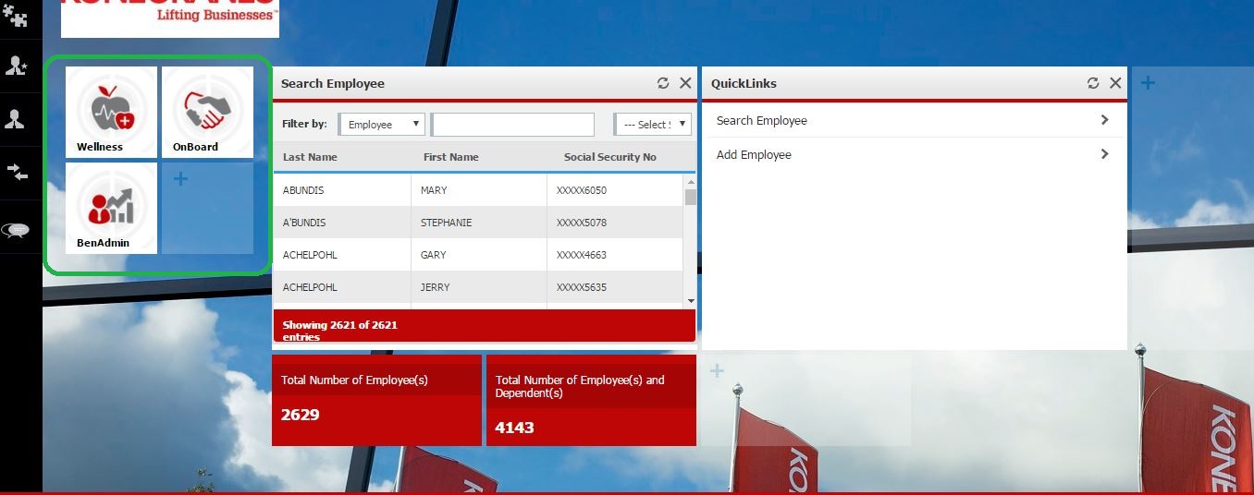Expand Add Employee quick link arrow

tap(1104, 154)
